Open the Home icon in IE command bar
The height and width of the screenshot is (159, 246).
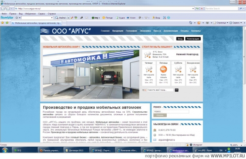click(x=190, y=23)
